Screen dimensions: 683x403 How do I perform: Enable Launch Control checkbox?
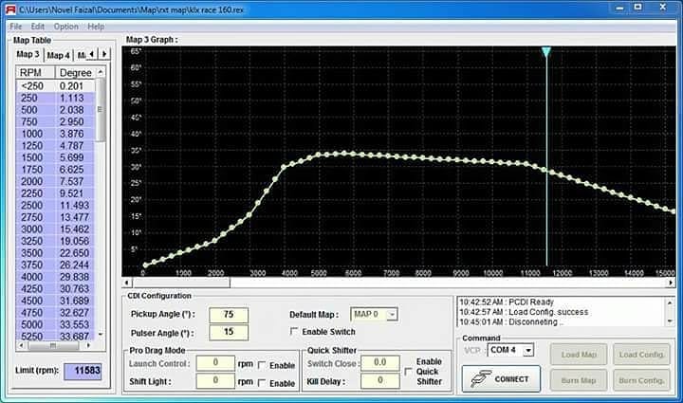pyautogui.click(x=262, y=365)
